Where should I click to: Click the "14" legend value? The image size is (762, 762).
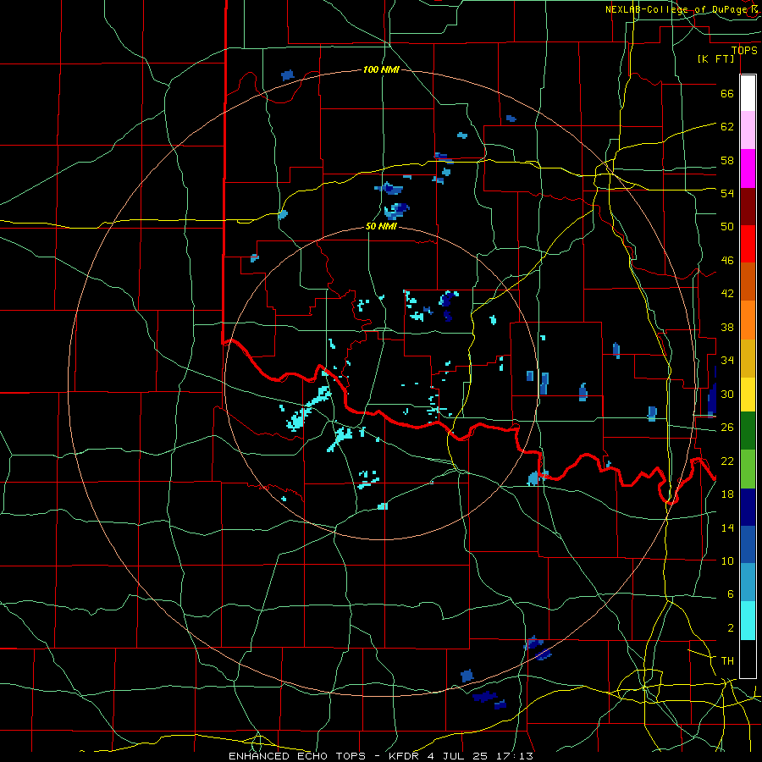pos(727,527)
